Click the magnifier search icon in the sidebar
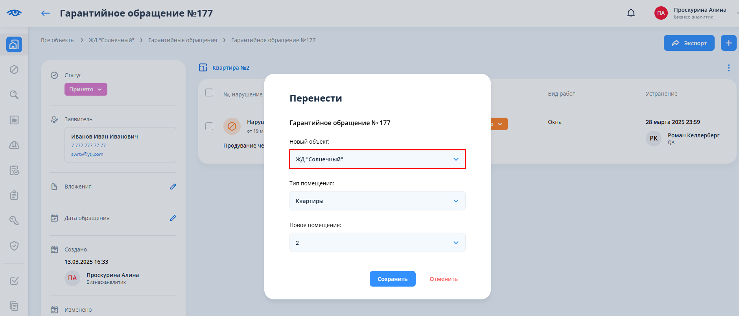This screenshot has height=316, width=739. pyautogui.click(x=14, y=95)
